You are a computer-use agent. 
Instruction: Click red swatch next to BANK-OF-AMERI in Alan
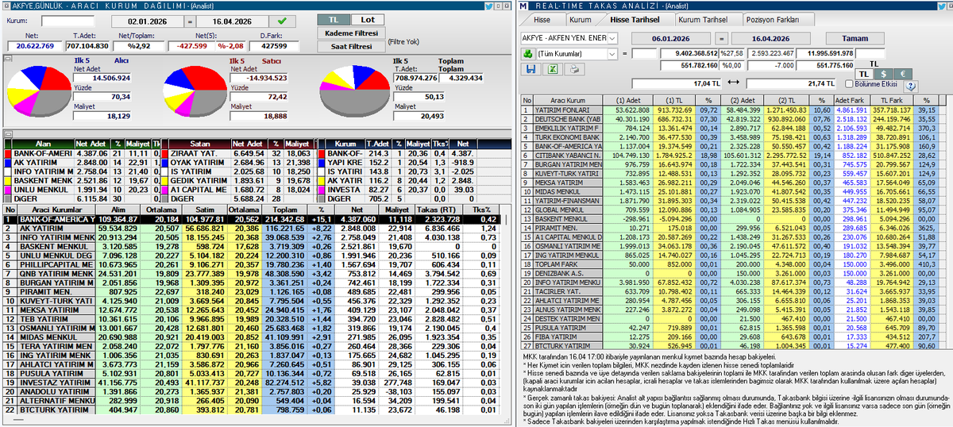[x=7, y=152]
